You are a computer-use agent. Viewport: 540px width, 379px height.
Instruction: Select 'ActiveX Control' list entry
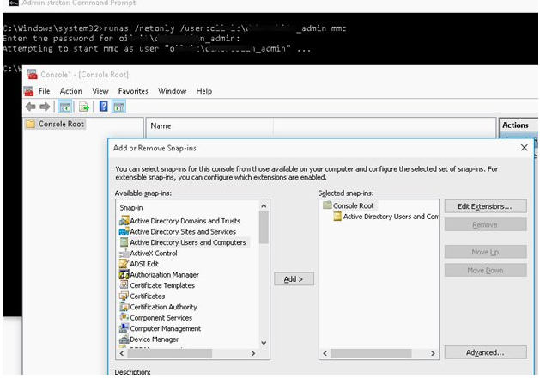(154, 254)
